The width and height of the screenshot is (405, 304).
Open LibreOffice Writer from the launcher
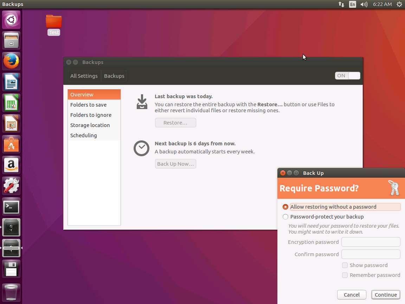(x=11, y=82)
